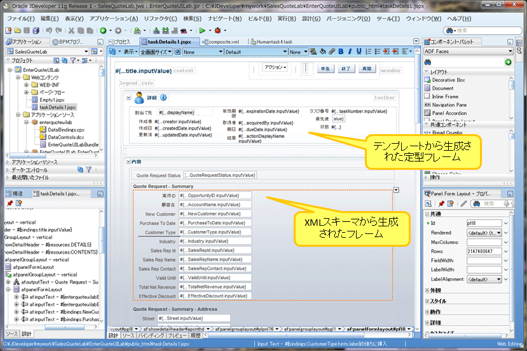
Task: Switch to the BPMプロジ navigator tab
Action: coord(68,42)
